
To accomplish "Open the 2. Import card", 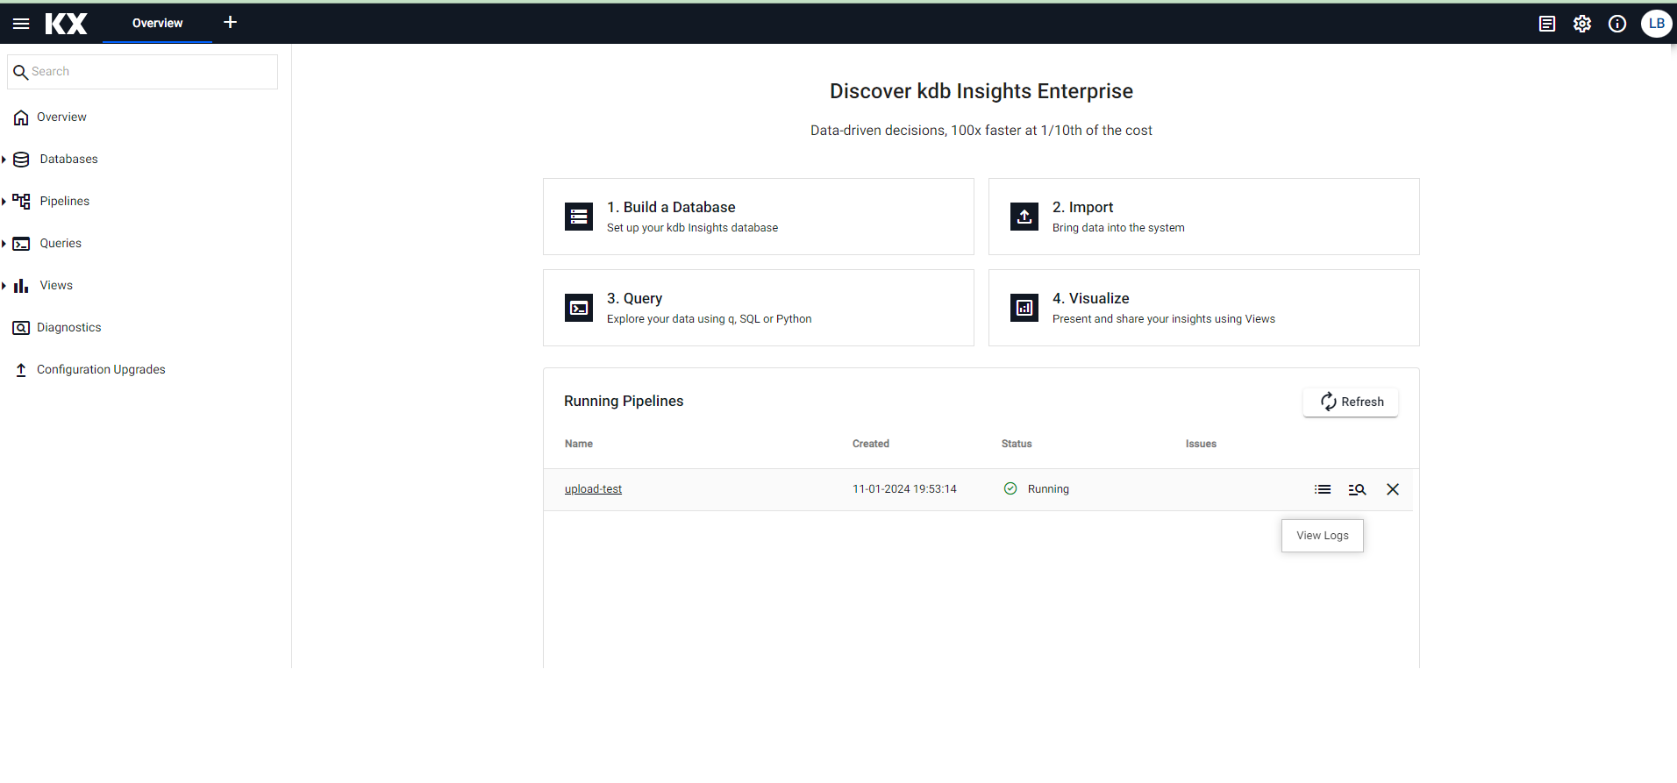I will click(1204, 217).
